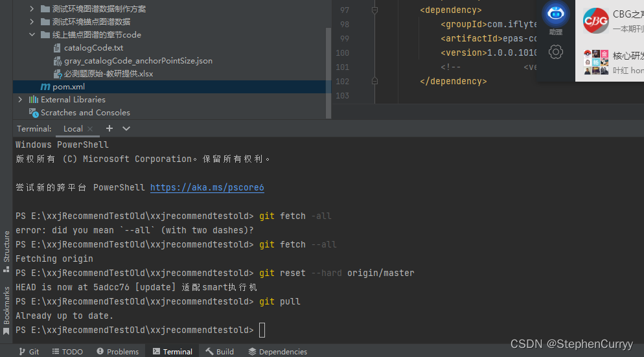644x357 pixels.
Task: Click the artifactId line in editor
Action: coord(489,39)
